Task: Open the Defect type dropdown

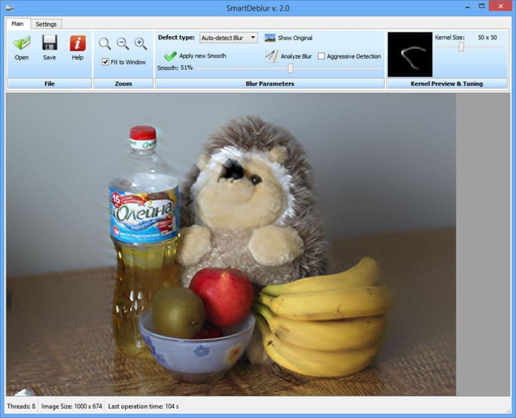Action: pos(228,38)
